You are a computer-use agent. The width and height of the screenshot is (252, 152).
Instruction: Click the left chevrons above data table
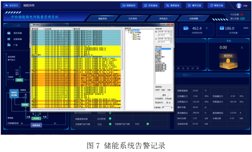click(x=187, y=75)
